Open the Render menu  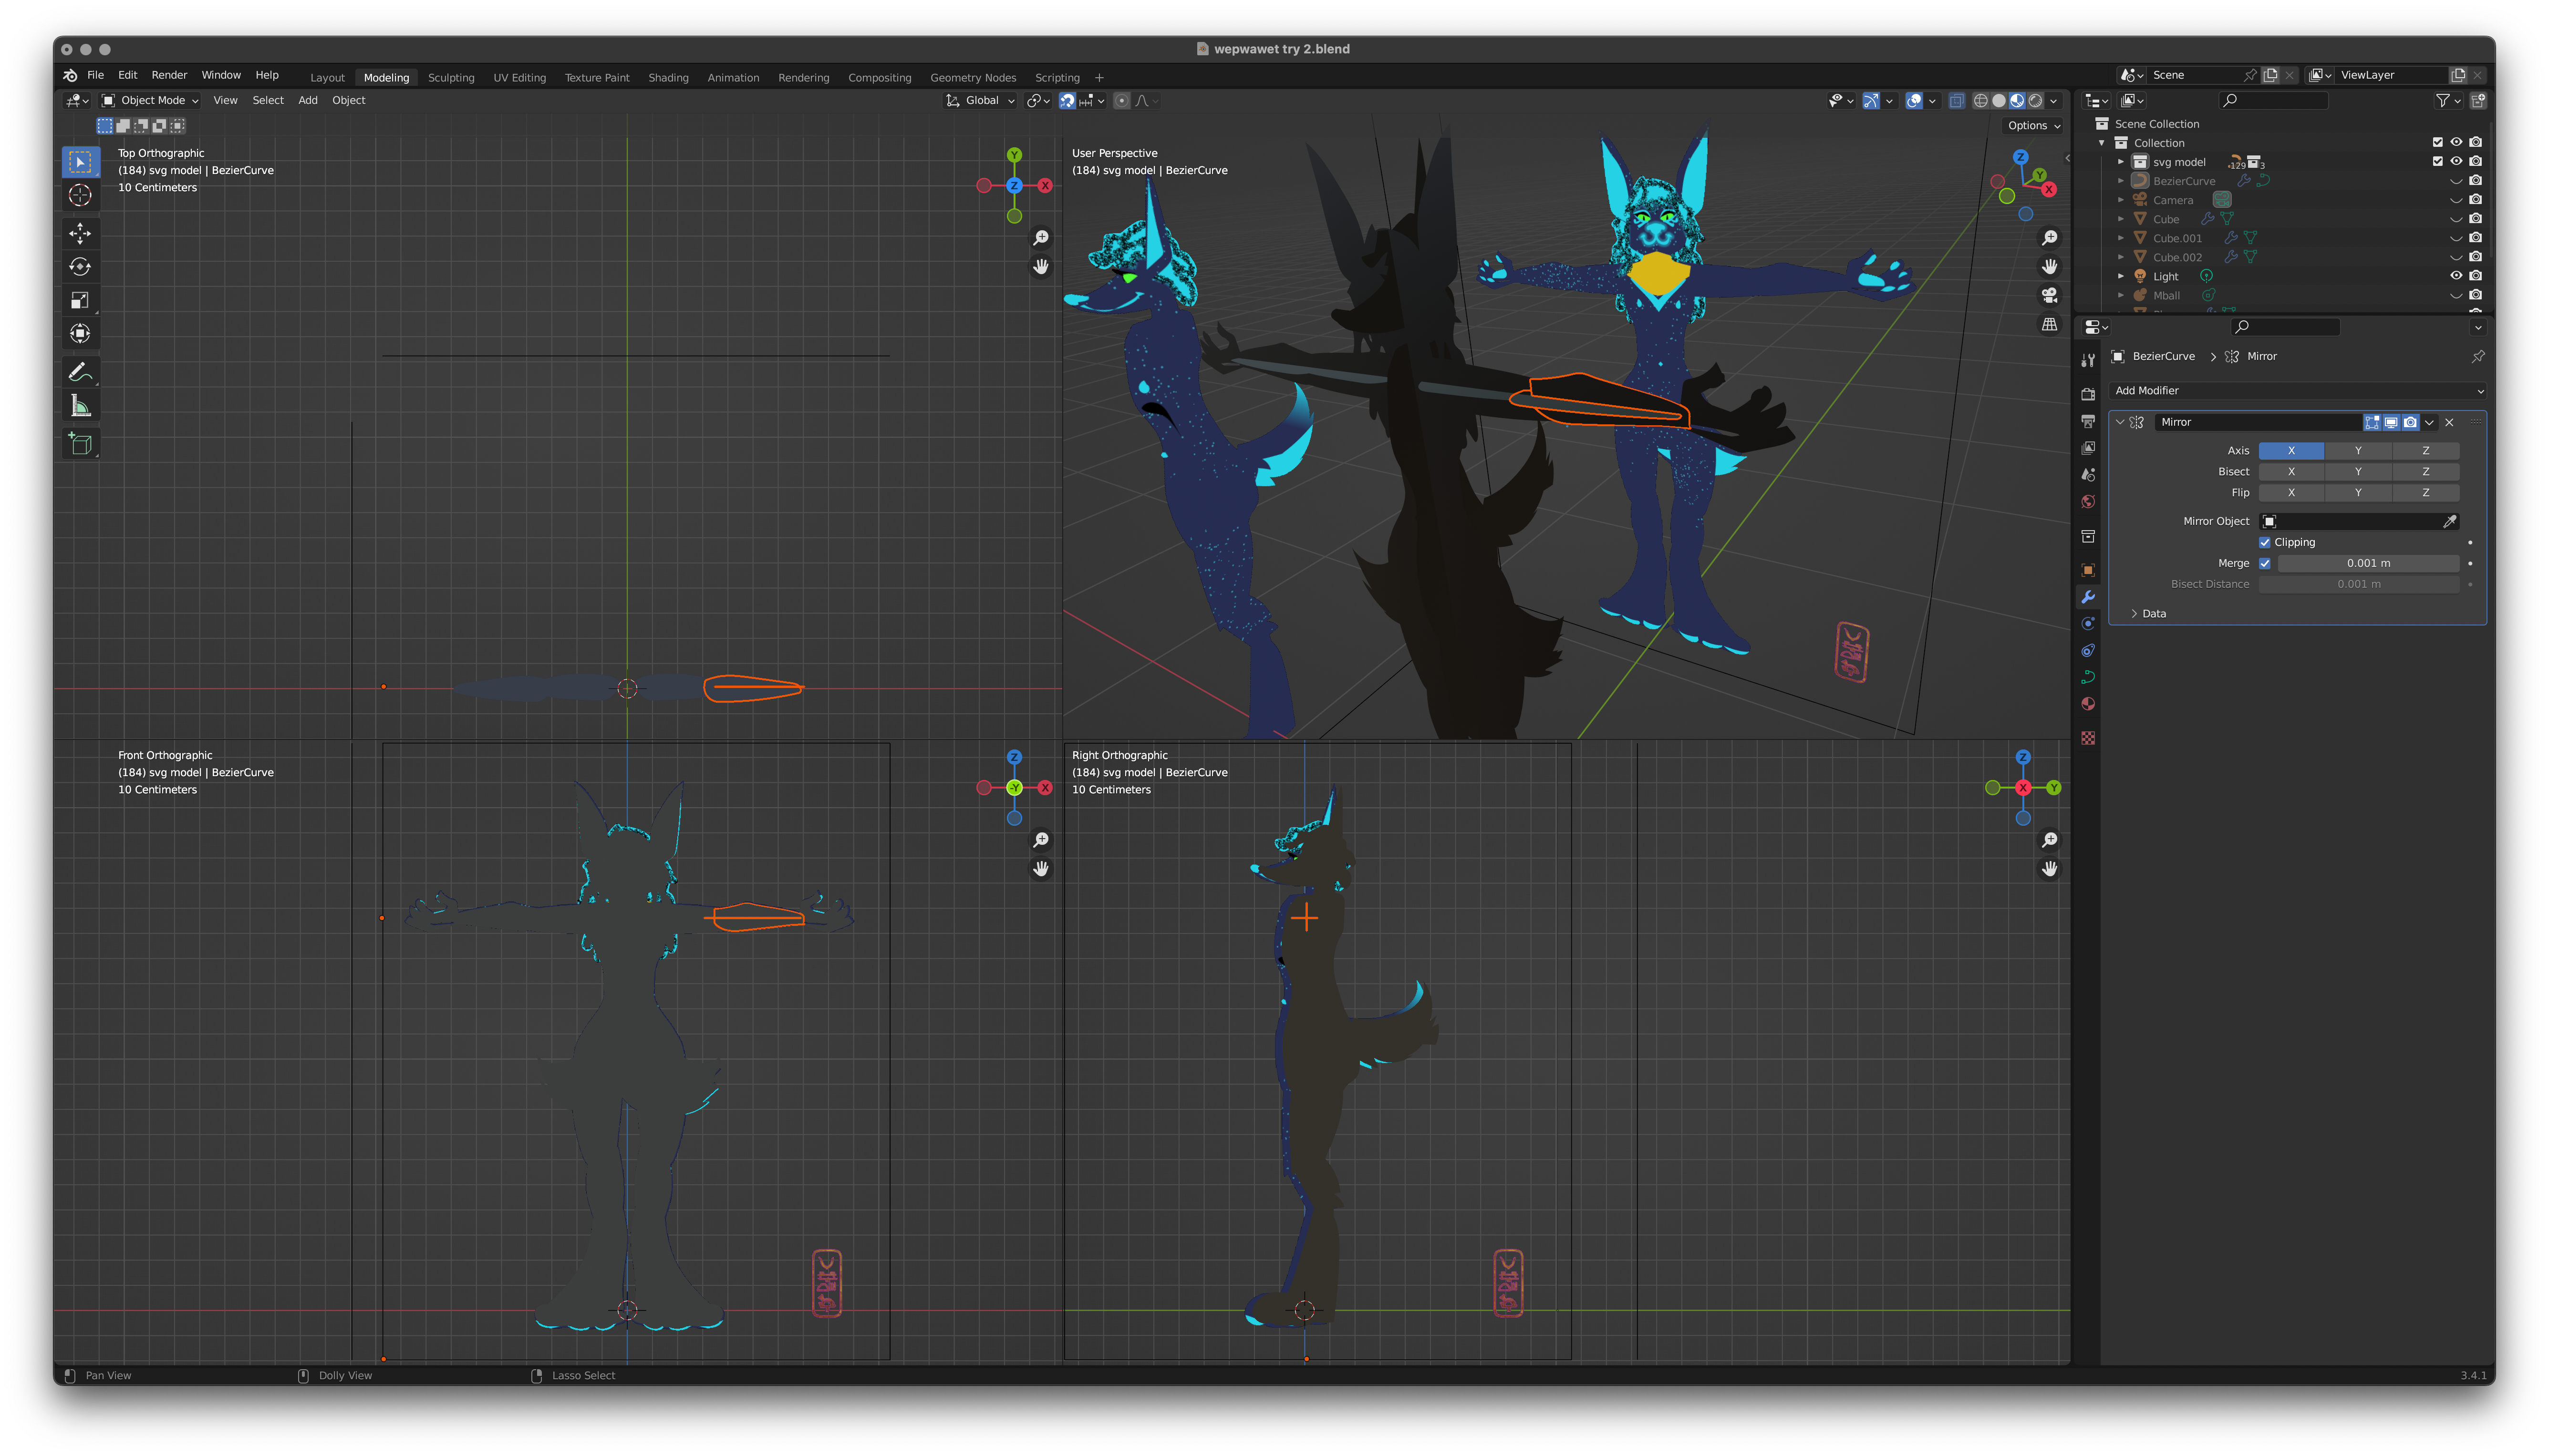pyautogui.click(x=169, y=75)
